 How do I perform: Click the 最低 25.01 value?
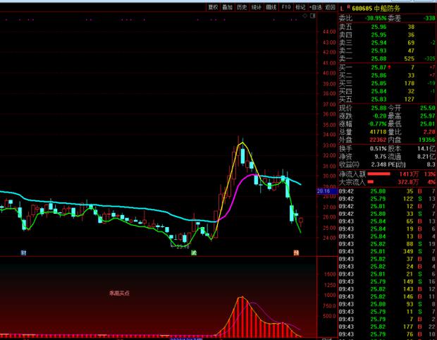(428, 123)
